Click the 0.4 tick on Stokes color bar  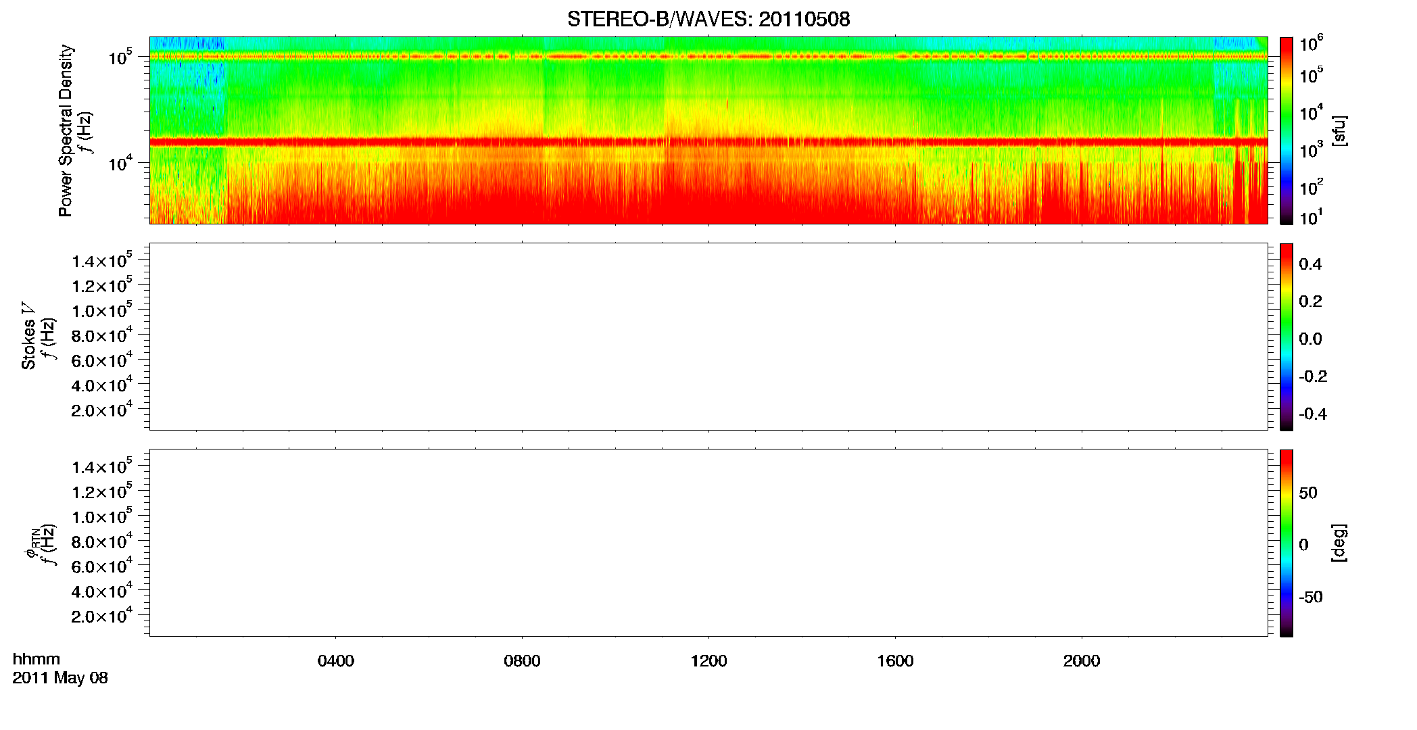[x=1310, y=264]
